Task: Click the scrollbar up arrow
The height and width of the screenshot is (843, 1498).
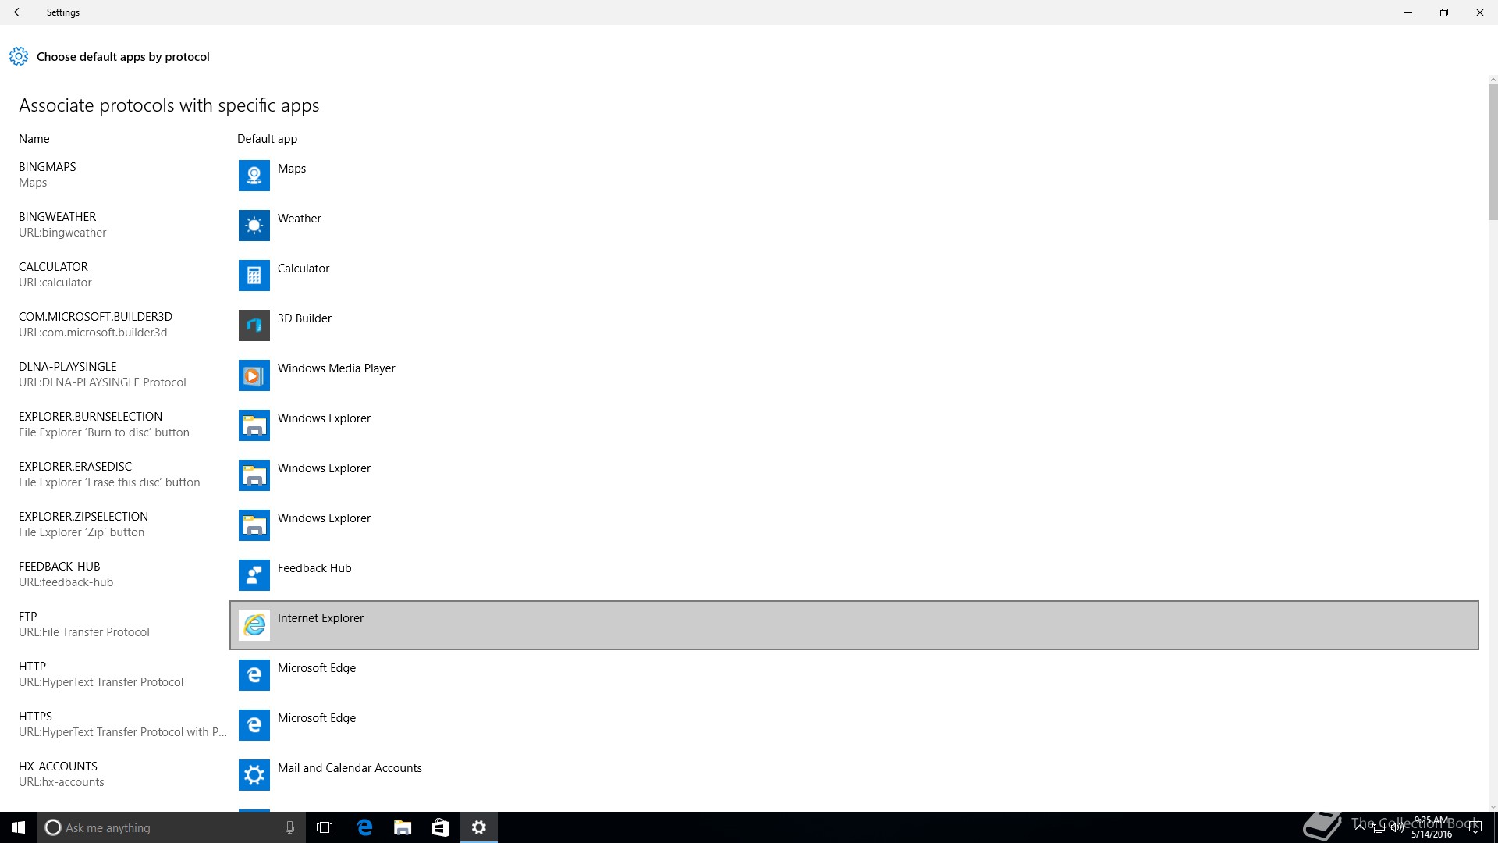Action: point(1493,80)
